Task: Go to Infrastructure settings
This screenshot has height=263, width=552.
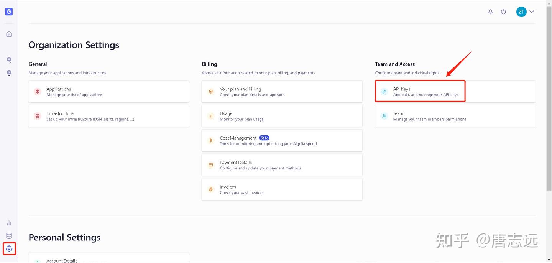Action: click(x=108, y=116)
